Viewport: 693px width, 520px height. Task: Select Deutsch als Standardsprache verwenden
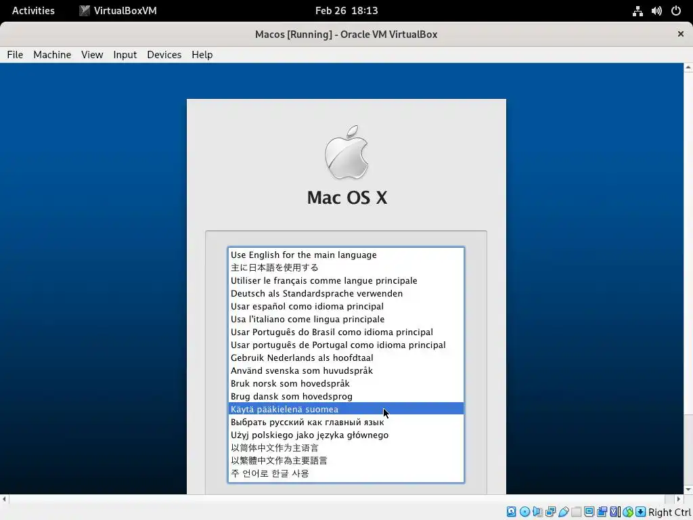click(346, 293)
